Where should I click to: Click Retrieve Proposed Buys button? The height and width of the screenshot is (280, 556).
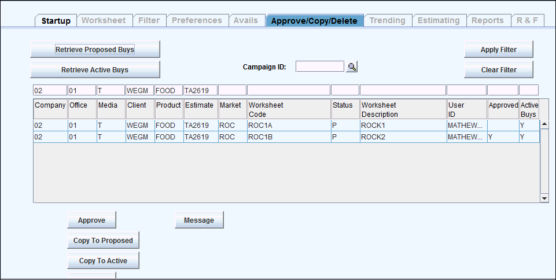pos(95,49)
